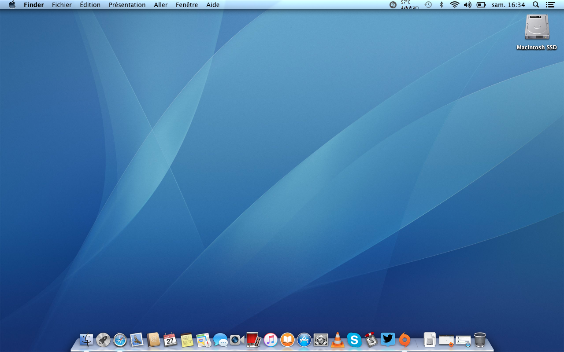Open Maps icon in Dock
564x352 pixels.
204,340
